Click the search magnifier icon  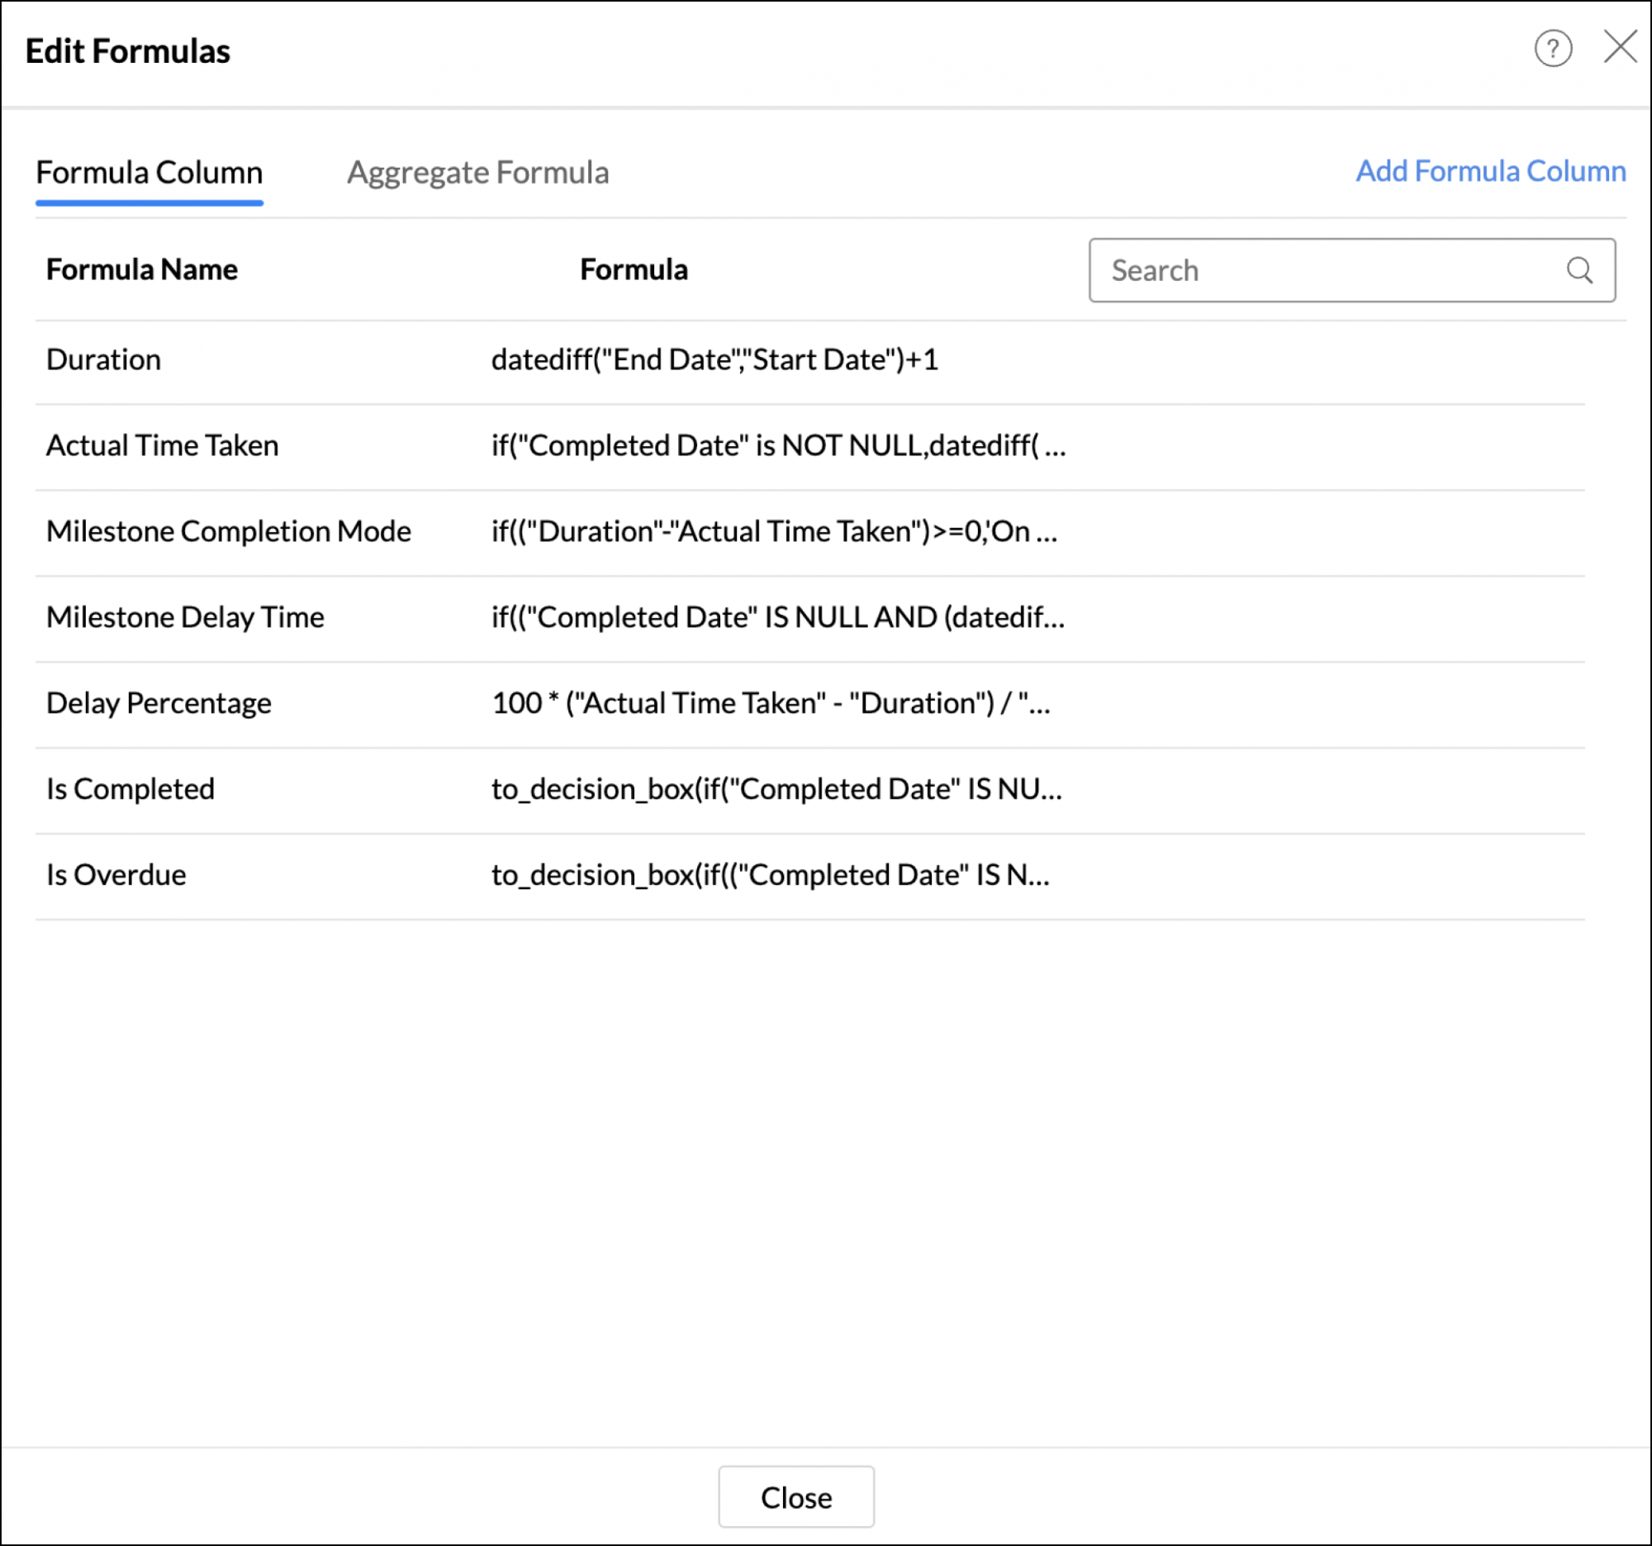point(1578,270)
